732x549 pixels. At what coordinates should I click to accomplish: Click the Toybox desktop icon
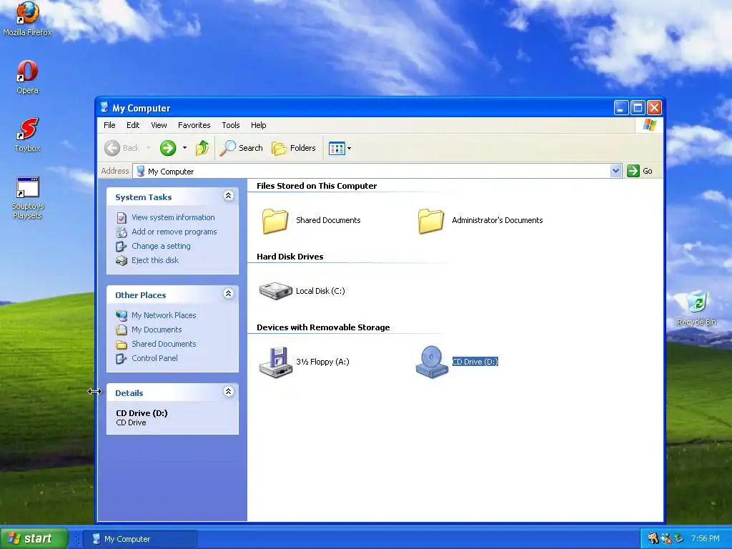pos(27,135)
